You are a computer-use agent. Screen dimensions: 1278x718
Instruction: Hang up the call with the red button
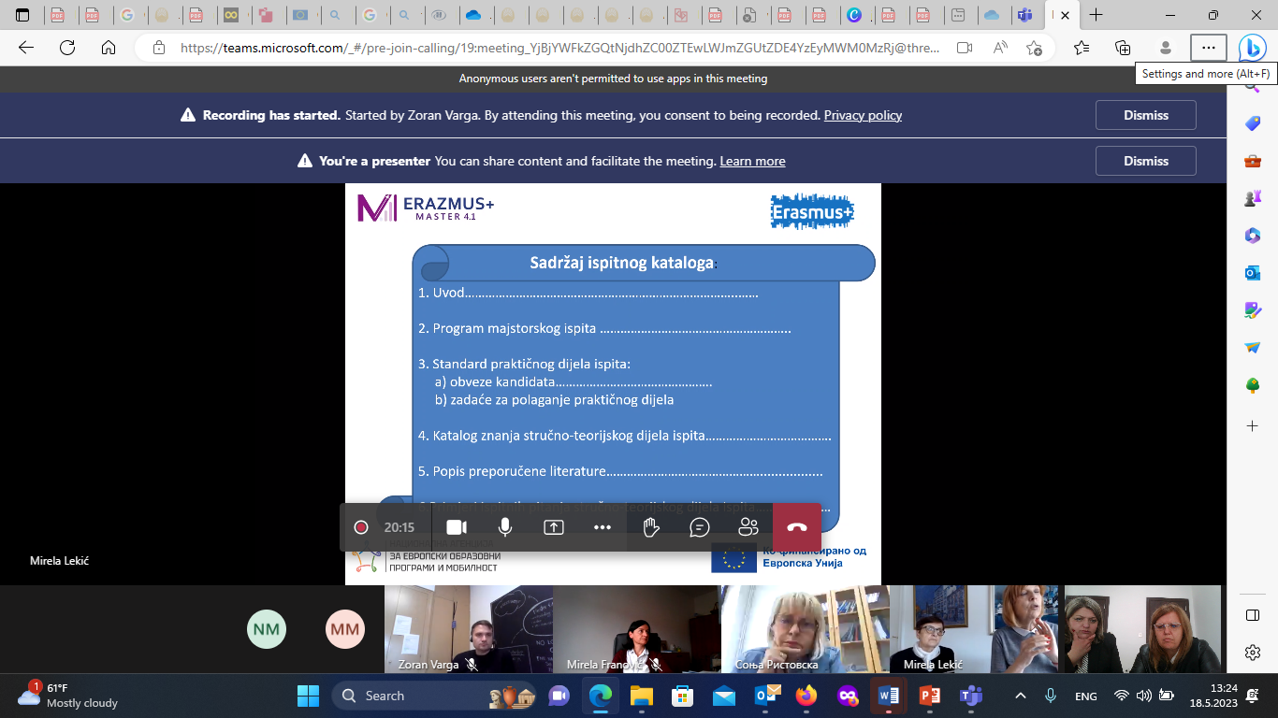pyautogui.click(x=797, y=527)
